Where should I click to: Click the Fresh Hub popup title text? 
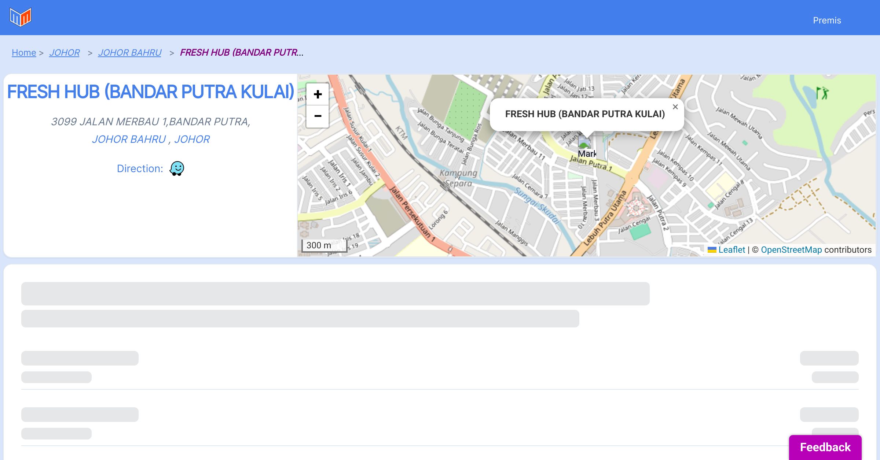point(585,114)
